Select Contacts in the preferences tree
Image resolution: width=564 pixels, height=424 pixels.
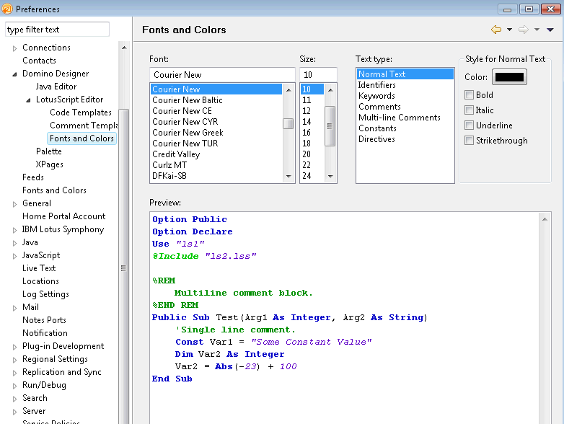point(39,61)
